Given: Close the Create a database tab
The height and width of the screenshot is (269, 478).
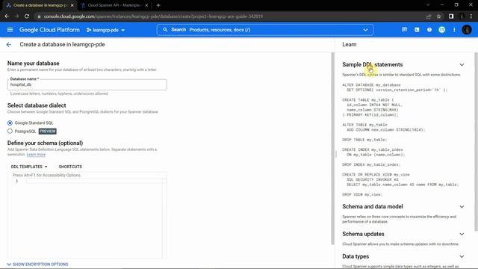Looking at the screenshot, I should pos(72,5).
